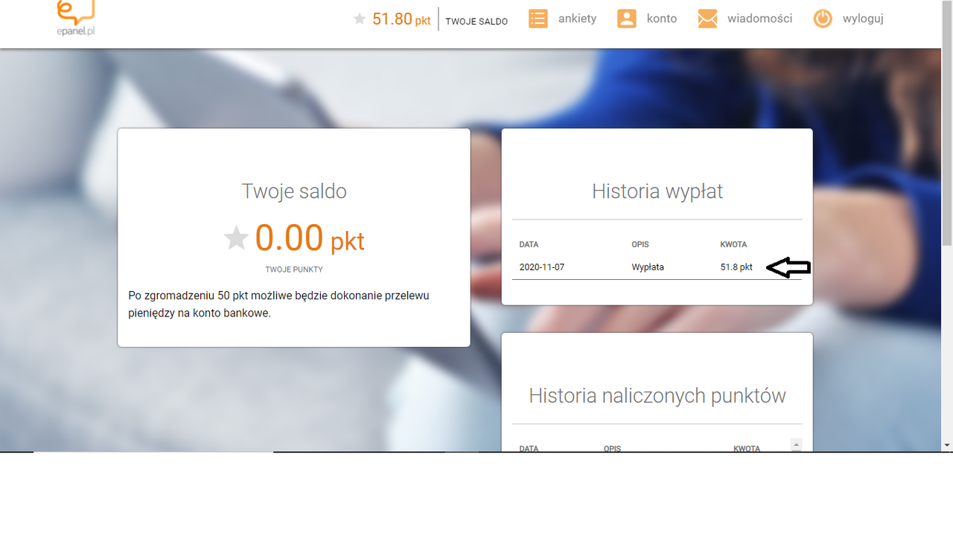Click the page scrollbar down arrow
The height and width of the screenshot is (536, 953).
click(x=947, y=445)
